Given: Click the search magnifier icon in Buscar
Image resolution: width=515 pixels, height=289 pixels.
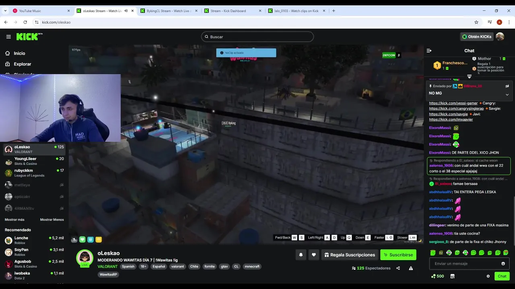Looking at the screenshot, I should tap(206, 37).
